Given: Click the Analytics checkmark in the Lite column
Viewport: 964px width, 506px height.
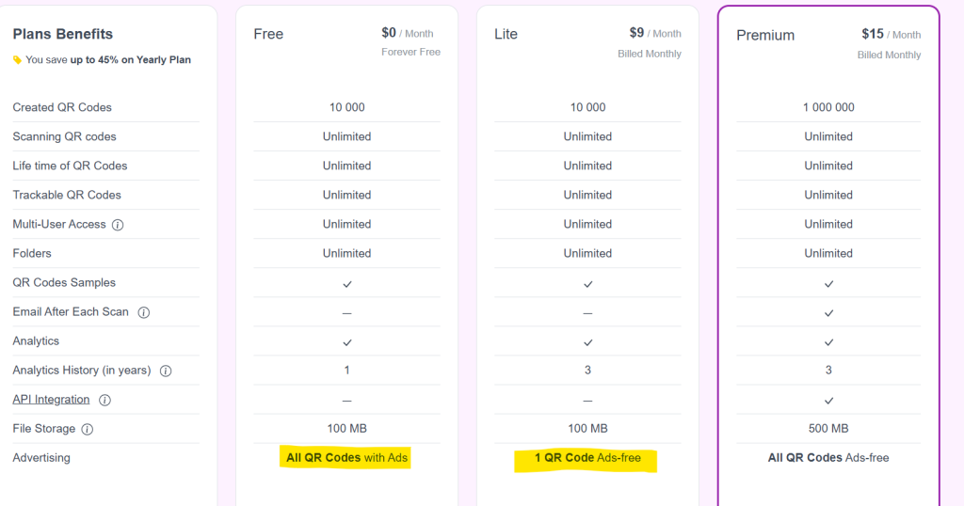Looking at the screenshot, I should coord(587,341).
